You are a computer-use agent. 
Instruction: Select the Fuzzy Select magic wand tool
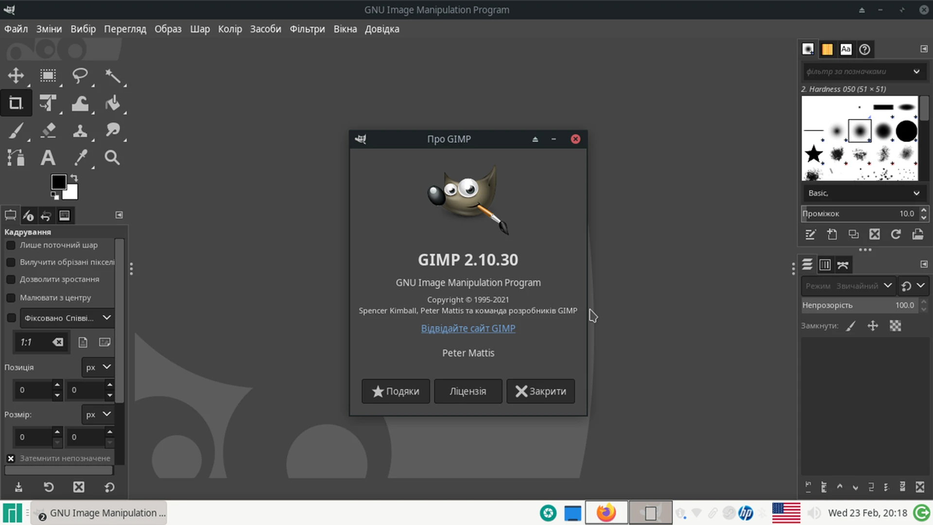(x=113, y=75)
